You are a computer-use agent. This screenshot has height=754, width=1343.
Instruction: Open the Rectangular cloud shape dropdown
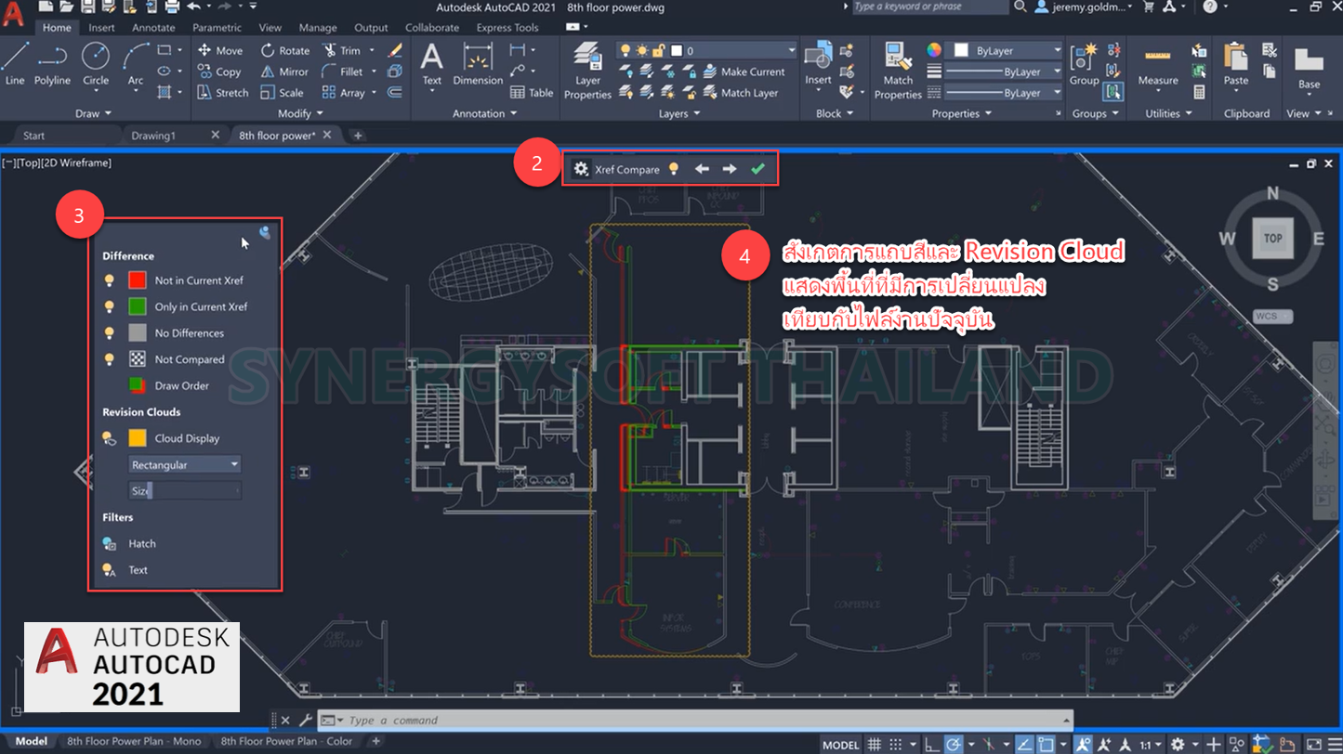(234, 463)
